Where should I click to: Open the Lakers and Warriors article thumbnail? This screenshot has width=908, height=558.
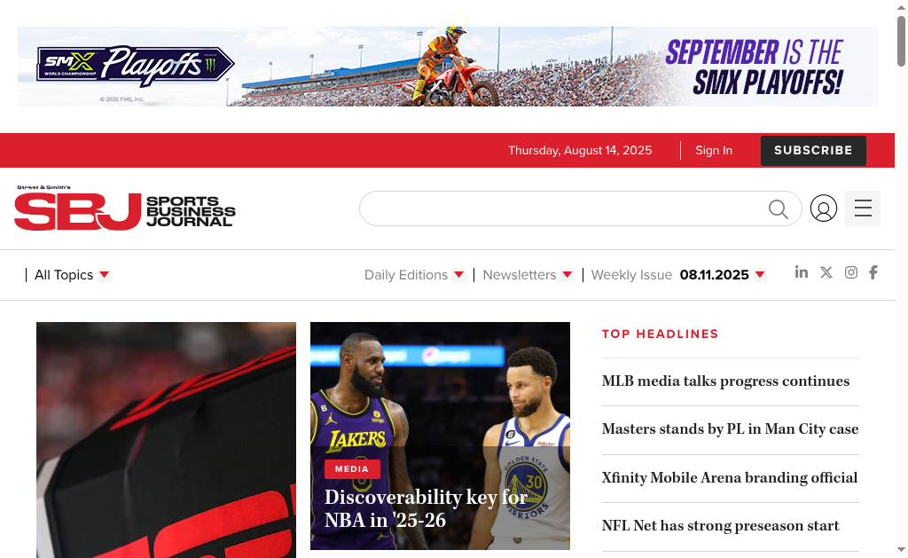440,436
